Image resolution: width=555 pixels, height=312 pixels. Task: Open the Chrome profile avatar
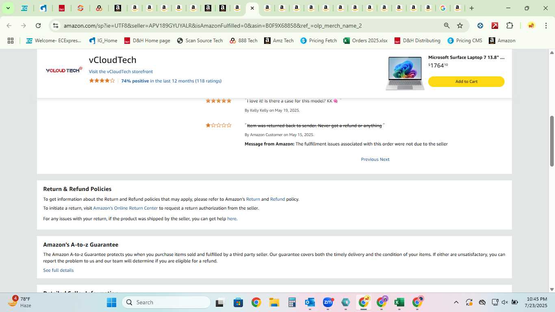(531, 26)
